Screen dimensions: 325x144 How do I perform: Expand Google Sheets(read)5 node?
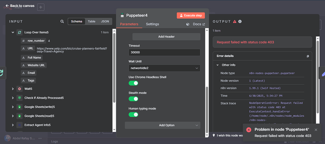(13, 116)
